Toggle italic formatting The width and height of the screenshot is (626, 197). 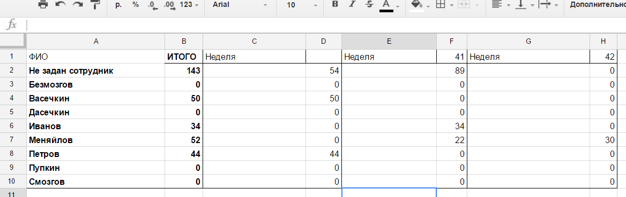(352, 5)
